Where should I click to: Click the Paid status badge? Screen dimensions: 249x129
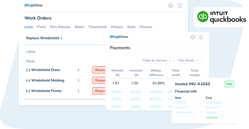229,84
